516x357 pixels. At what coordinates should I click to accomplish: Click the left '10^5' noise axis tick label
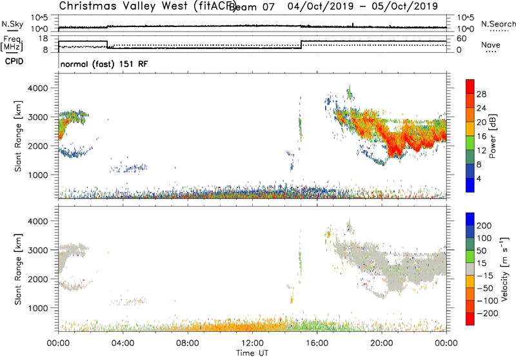coord(39,17)
